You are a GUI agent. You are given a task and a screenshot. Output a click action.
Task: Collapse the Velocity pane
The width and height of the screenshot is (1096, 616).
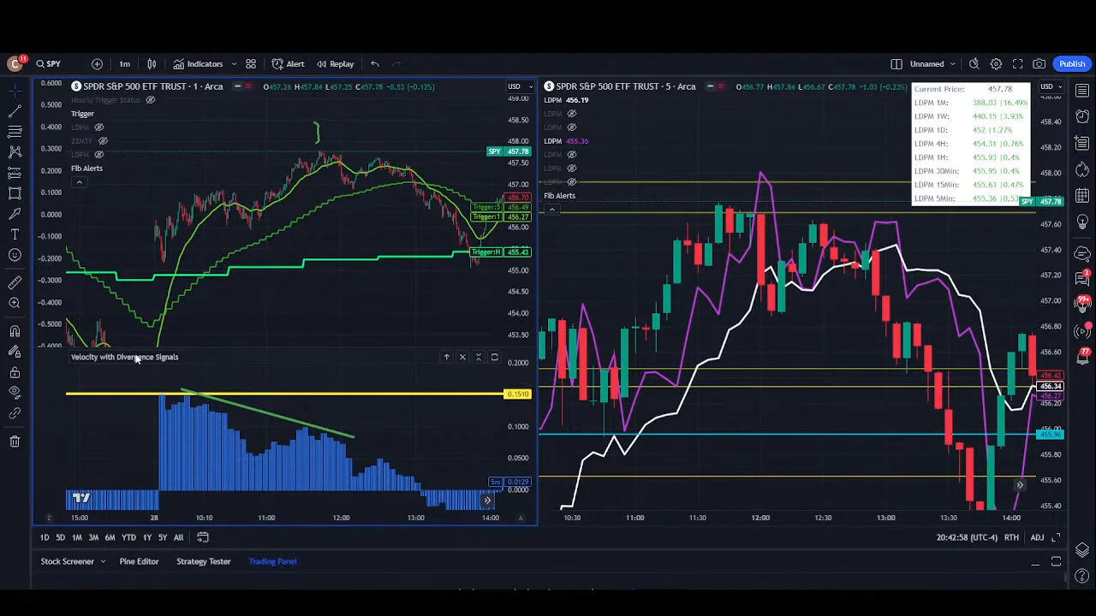(479, 358)
